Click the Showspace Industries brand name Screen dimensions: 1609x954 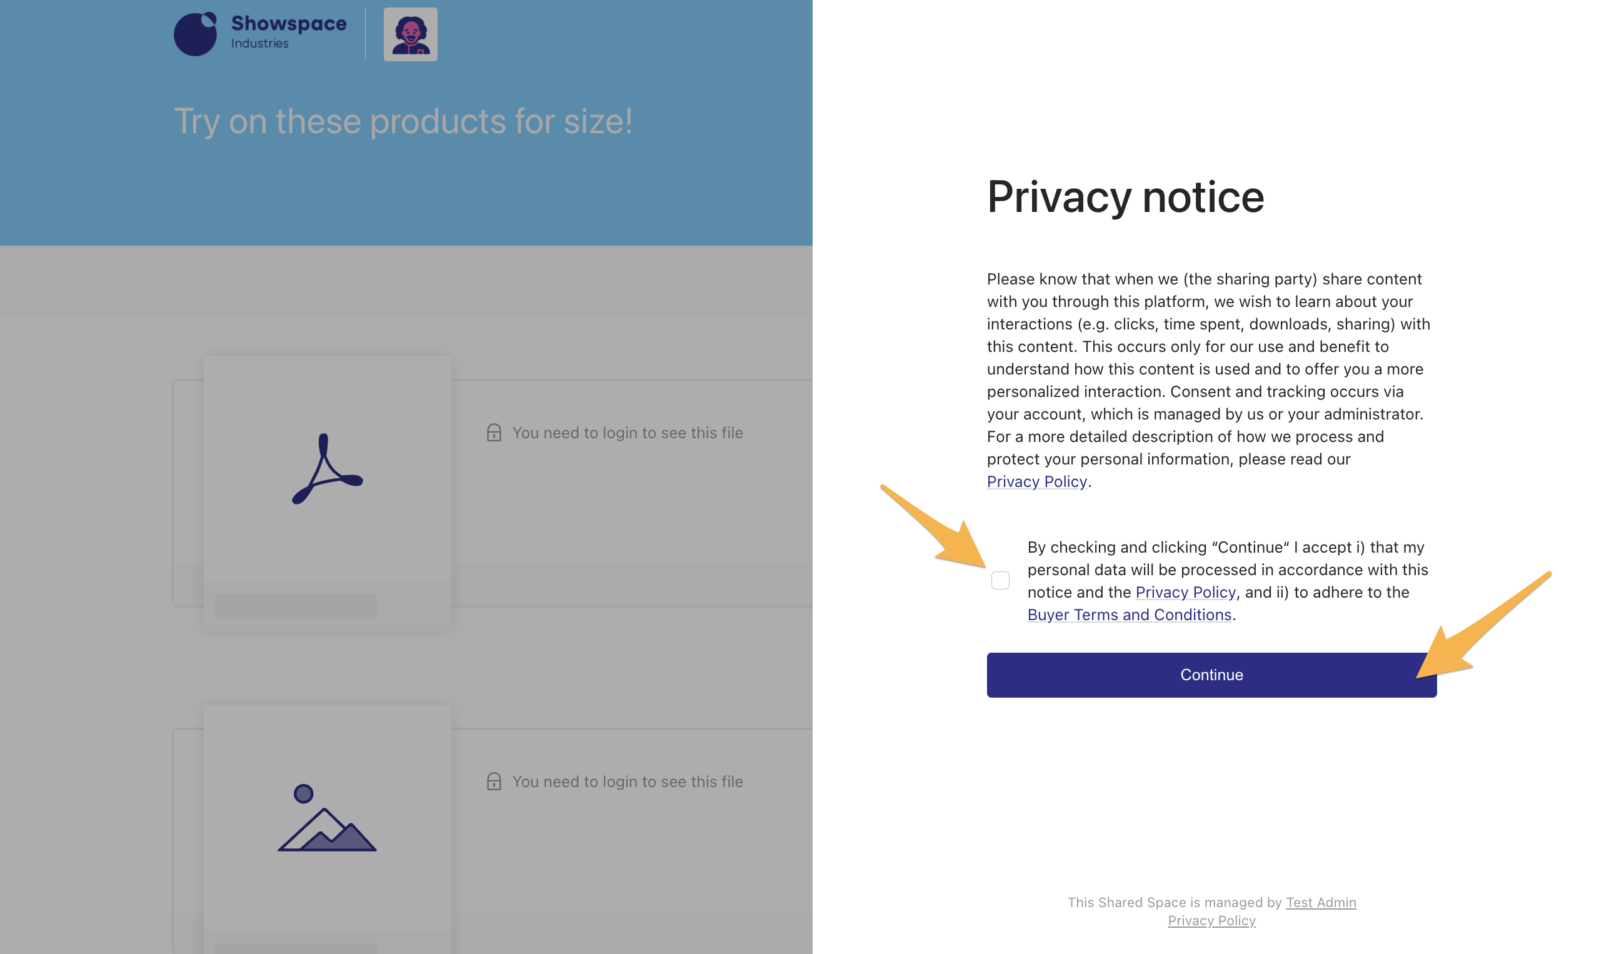pyautogui.click(x=289, y=31)
